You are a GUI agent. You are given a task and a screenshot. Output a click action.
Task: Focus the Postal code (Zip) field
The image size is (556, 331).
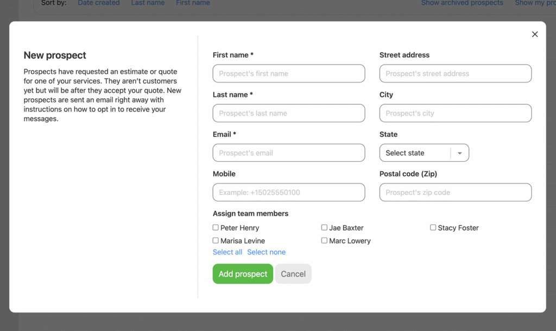455,193
